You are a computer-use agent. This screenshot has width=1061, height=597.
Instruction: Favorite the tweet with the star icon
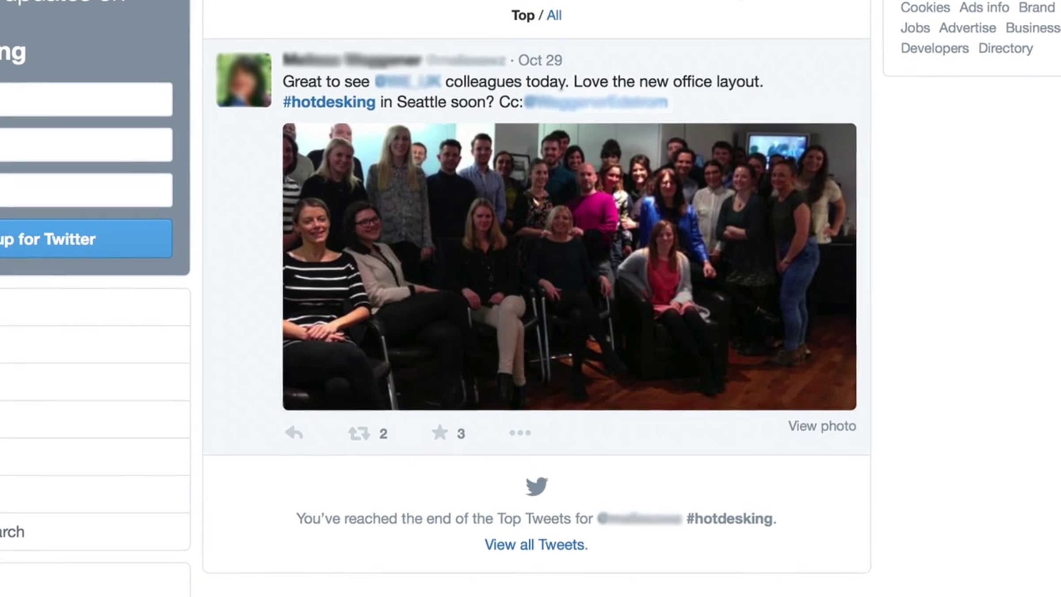pos(439,432)
